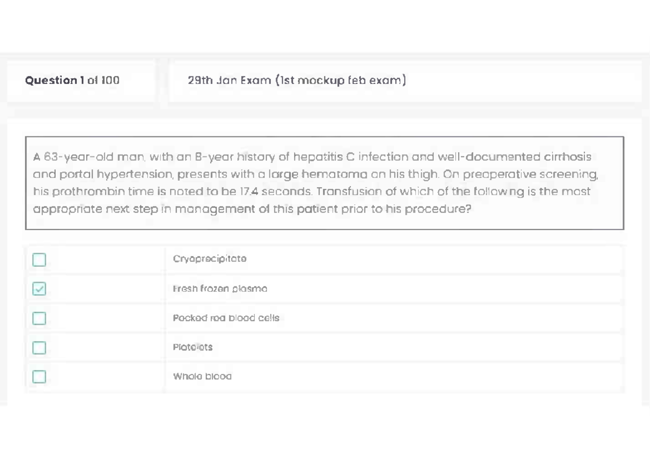Tick the Packed red blood cells checkbox
Viewport: 650px width, 459px height.
[39, 318]
